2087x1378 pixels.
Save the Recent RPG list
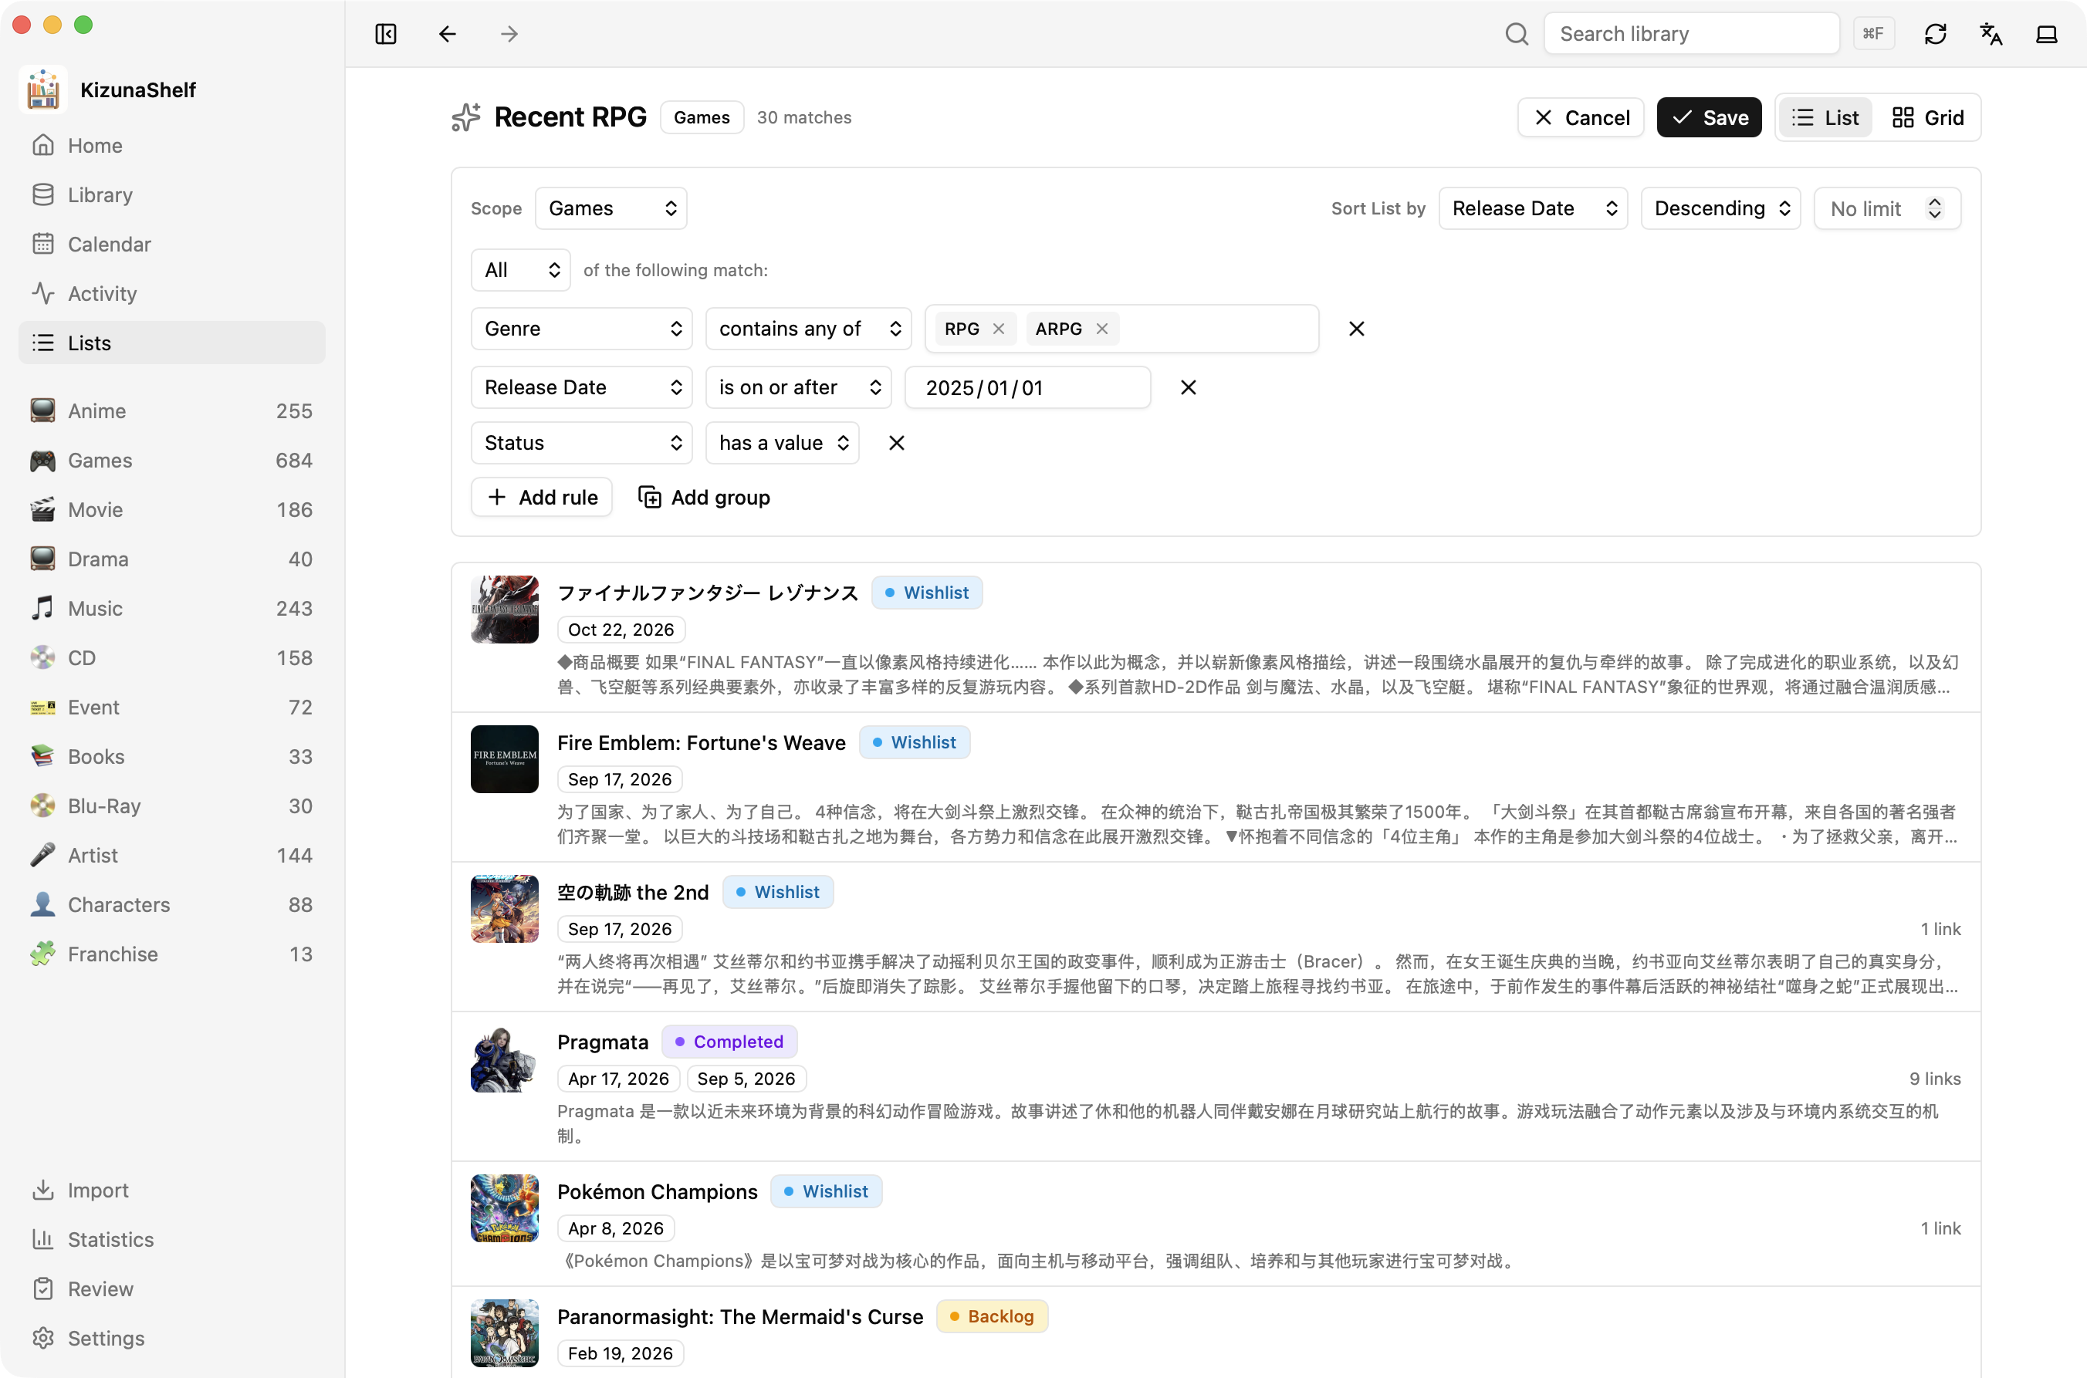pyautogui.click(x=1708, y=118)
